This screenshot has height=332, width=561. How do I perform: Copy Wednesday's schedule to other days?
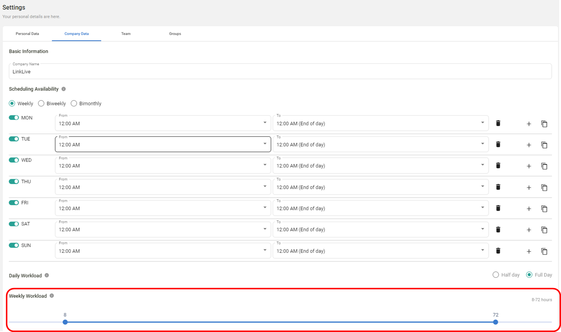coord(544,166)
